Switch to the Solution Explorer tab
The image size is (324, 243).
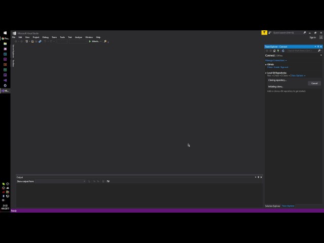272,206
